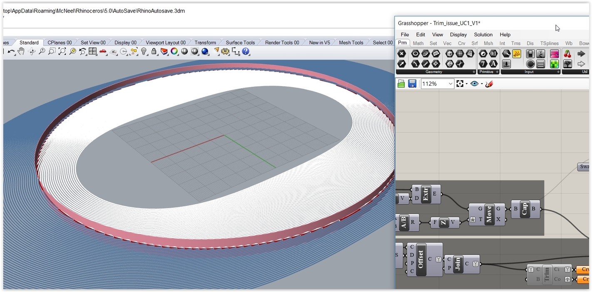This screenshot has width=592, height=292.
Task: Select the Pan hand tool
Action: (x=21, y=52)
